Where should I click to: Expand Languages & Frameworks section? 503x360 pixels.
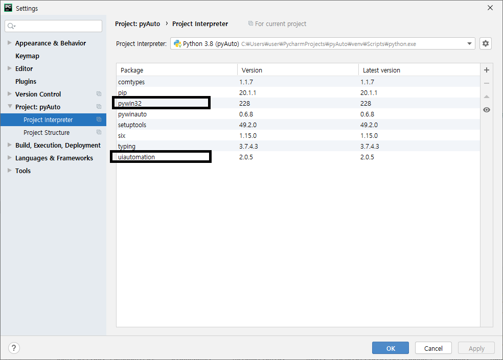(10, 158)
